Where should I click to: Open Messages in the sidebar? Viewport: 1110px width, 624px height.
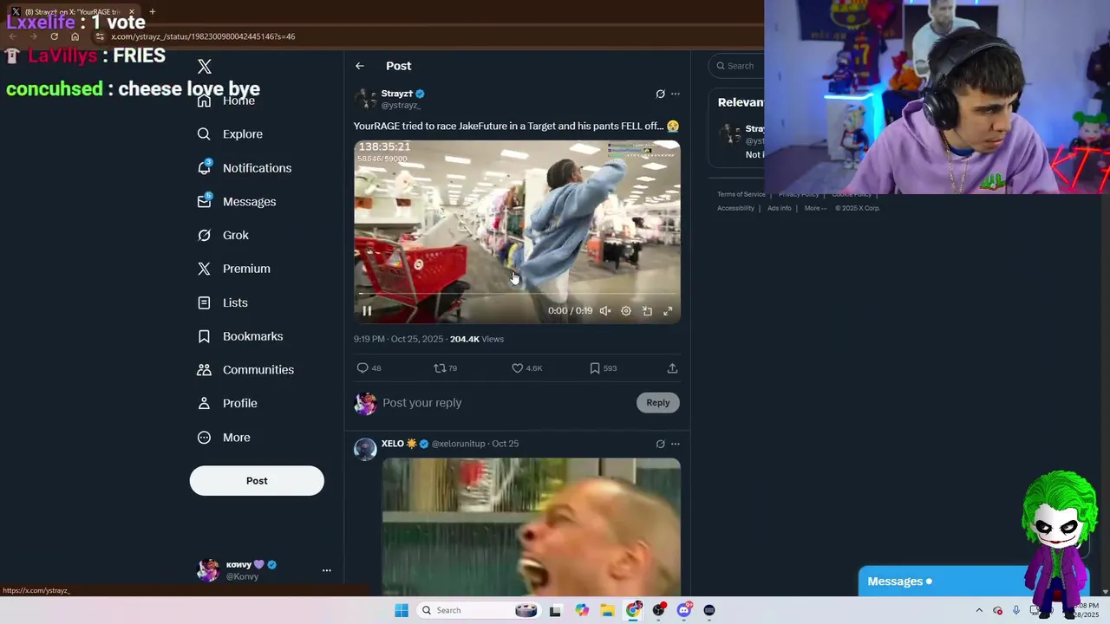pos(237,201)
